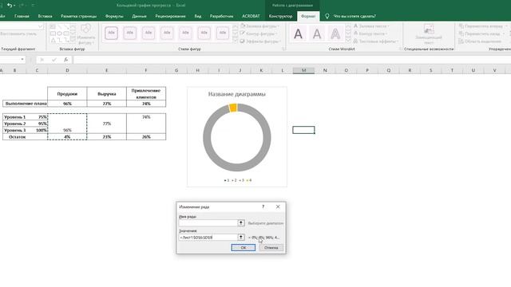Click OK in Изменение ряда dialog
The height and width of the screenshot is (287, 511).
click(x=243, y=248)
